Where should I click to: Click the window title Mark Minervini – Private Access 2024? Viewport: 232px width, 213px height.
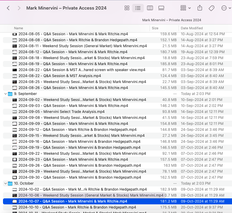(x=66, y=8)
